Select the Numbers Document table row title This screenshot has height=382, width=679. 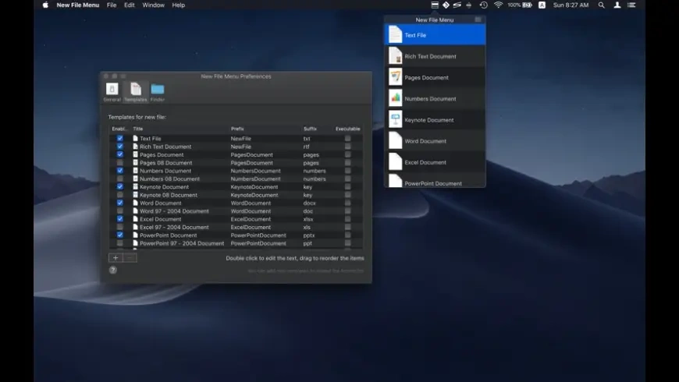tap(165, 171)
